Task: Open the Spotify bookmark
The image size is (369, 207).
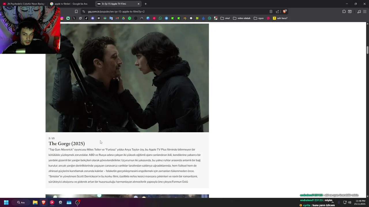Action: pos(129,18)
